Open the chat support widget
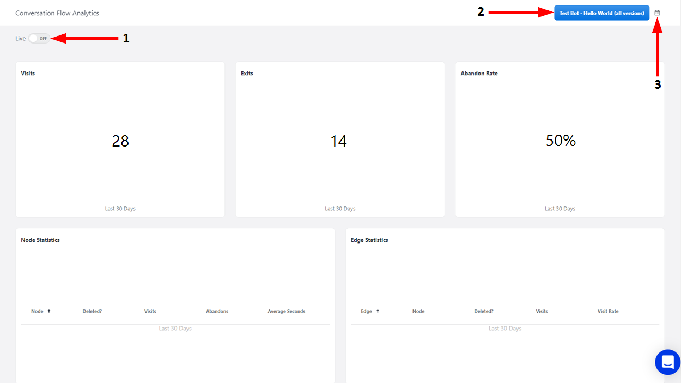The image size is (681, 383). [x=667, y=362]
